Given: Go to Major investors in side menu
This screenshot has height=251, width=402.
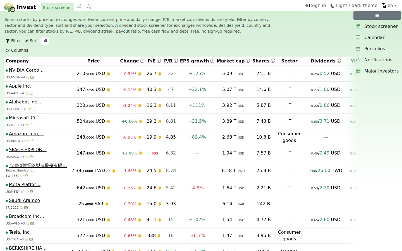Looking at the screenshot, I should point(377,71).
